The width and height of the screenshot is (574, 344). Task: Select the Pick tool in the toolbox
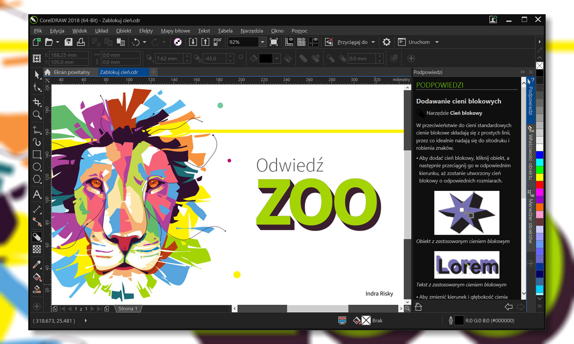coord(37,75)
